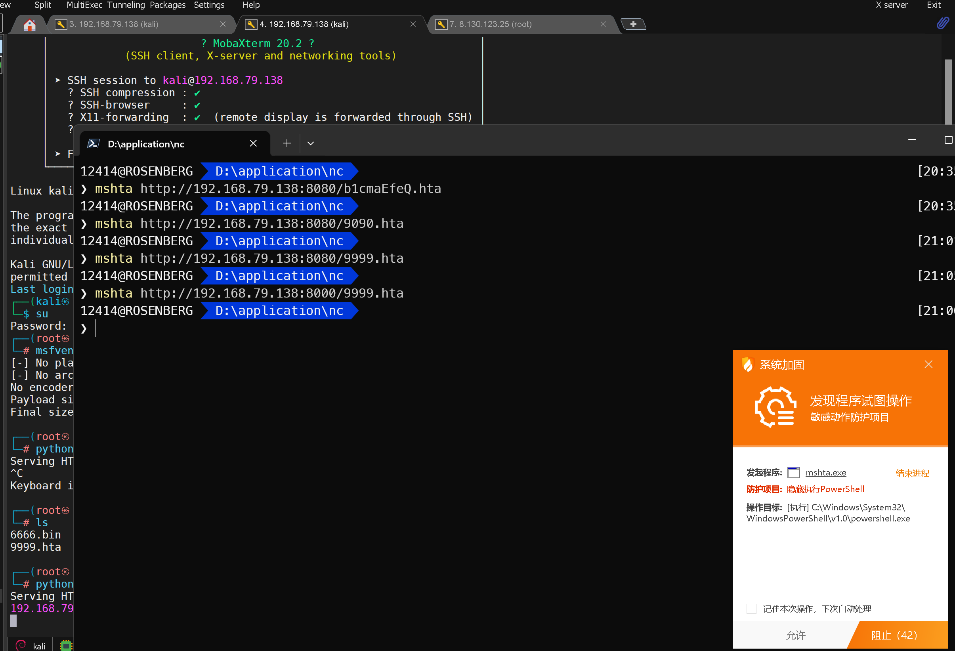Click the MobaXterm home tab icon
The width and height of the screenshot is (955, 651).
point(30,25)
